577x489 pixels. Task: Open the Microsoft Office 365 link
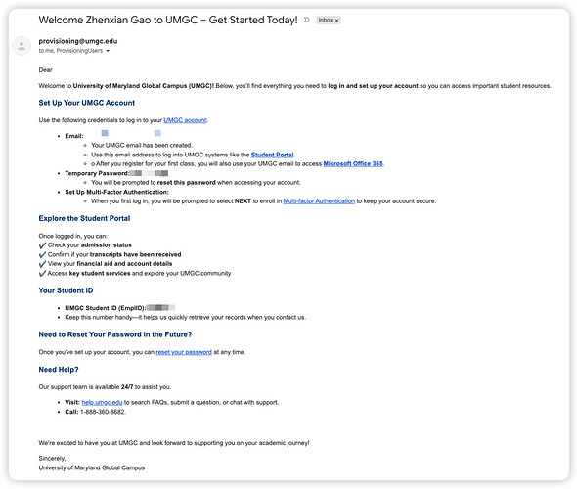click(353, 163)
